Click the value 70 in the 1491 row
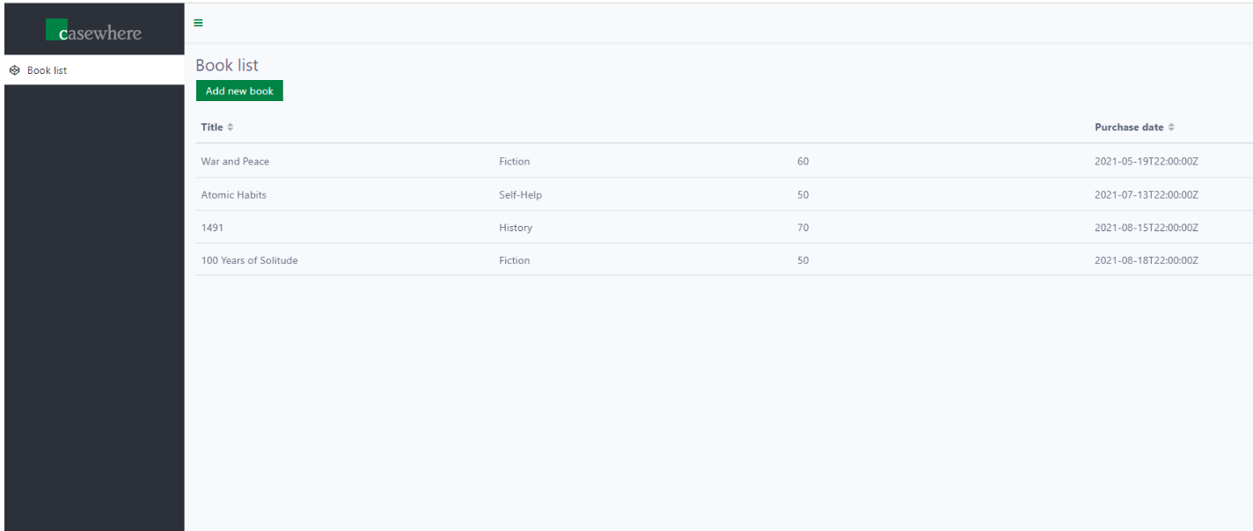Image resolution: width=1253 pixels, height=531 pixels. pos(802,228)
